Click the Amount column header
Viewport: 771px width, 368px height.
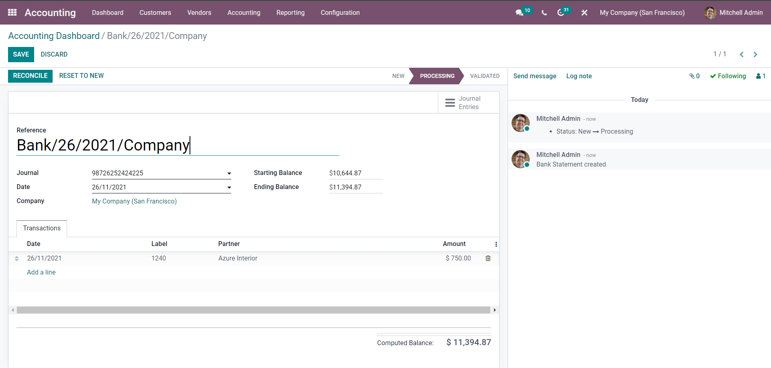(454, 244)
